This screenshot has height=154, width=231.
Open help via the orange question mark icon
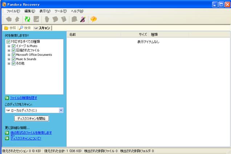pos(94,19)
